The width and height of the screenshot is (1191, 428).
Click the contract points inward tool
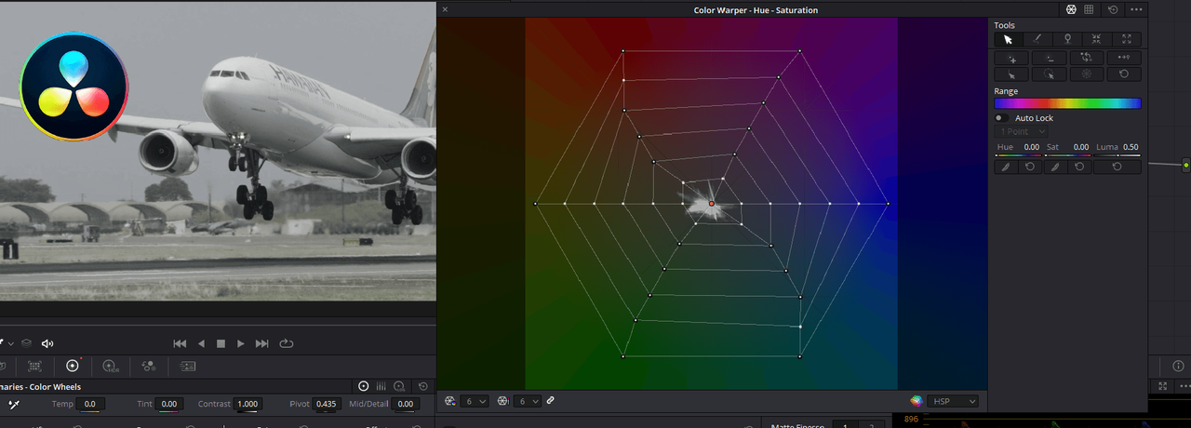(x=1097, y=39)
